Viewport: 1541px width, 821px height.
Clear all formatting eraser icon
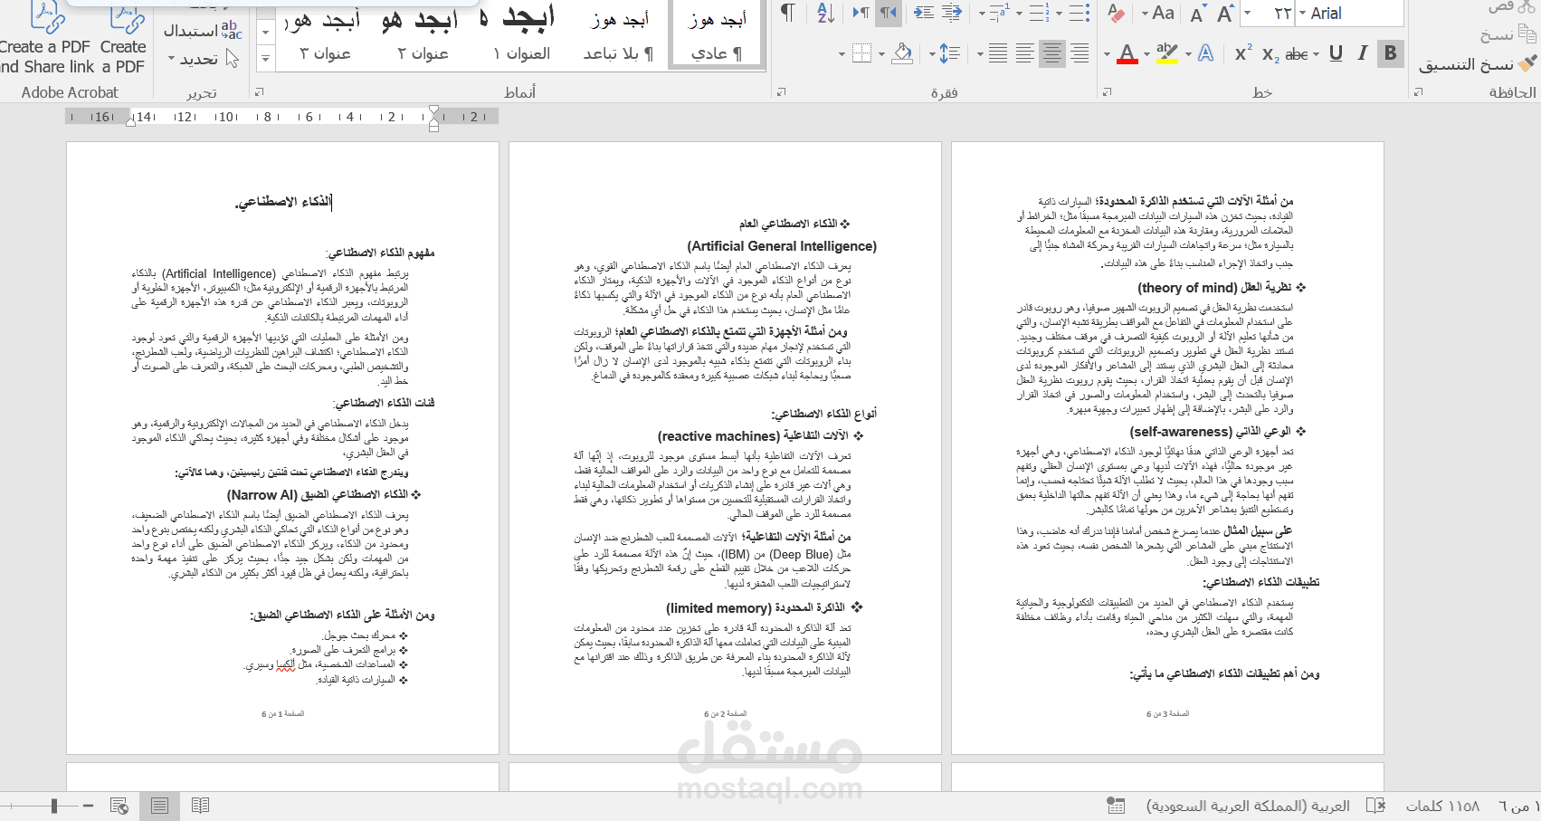tap(1116, 13)
